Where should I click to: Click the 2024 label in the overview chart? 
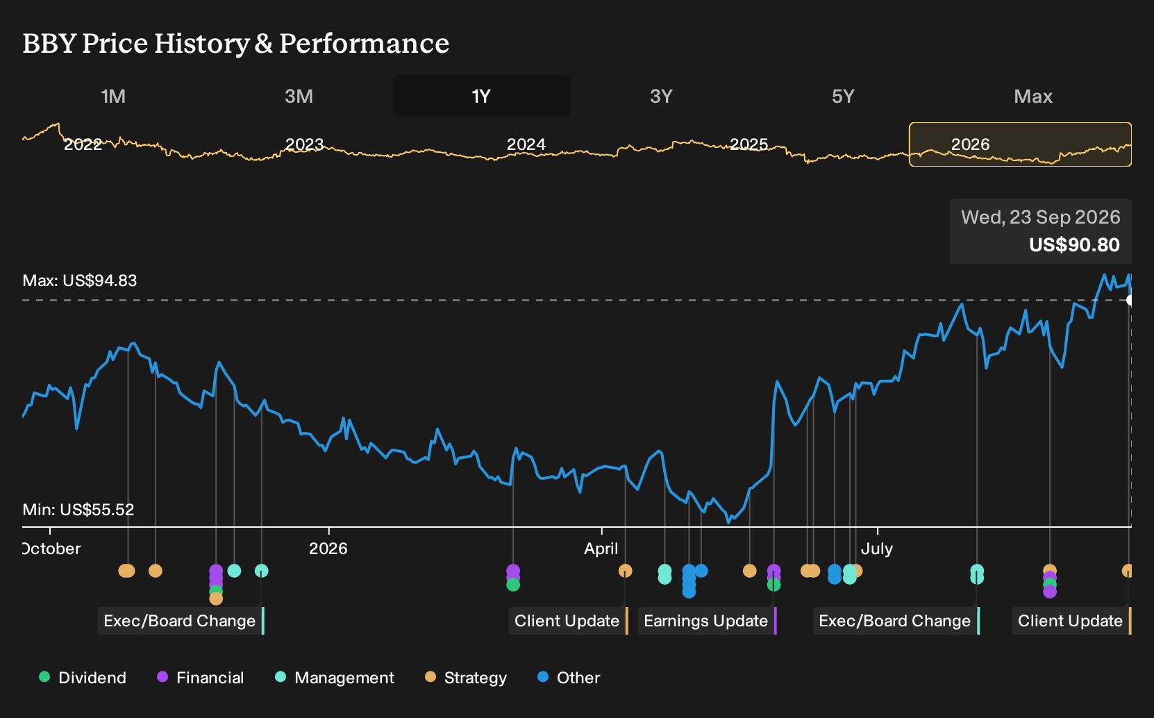pos(526,144)
